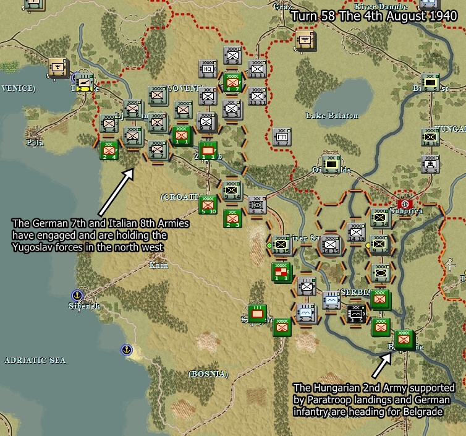Click the 'Lake Balaton' map label

pos(332,116)
